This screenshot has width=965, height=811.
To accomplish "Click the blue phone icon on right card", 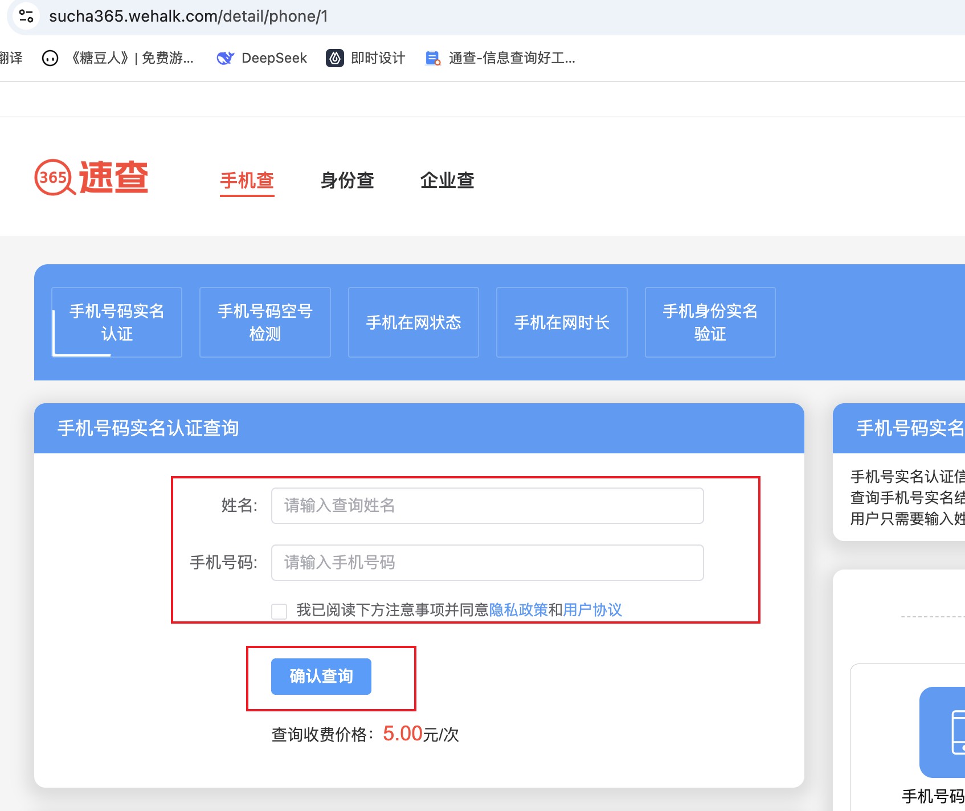I will point(946,731).
